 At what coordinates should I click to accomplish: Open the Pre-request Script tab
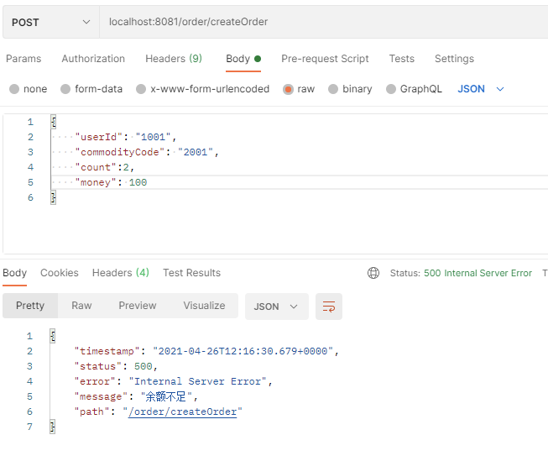click(325, 59)
